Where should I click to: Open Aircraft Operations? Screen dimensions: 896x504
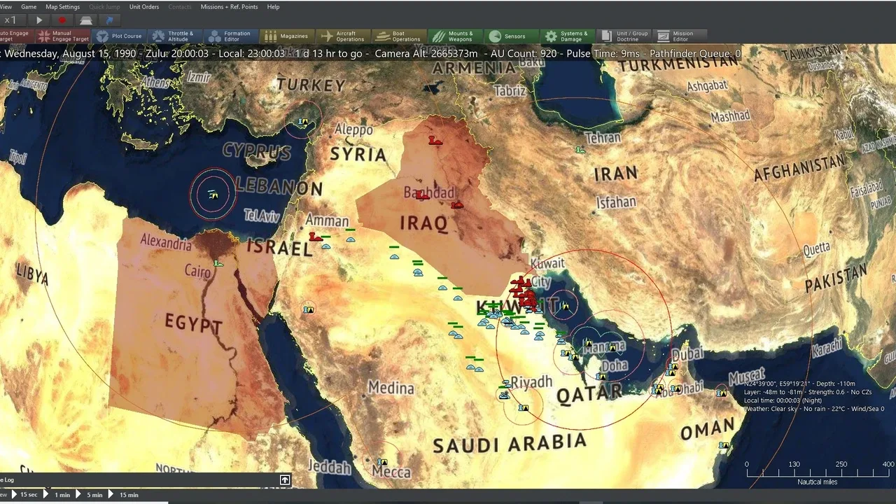click(343, 36)
